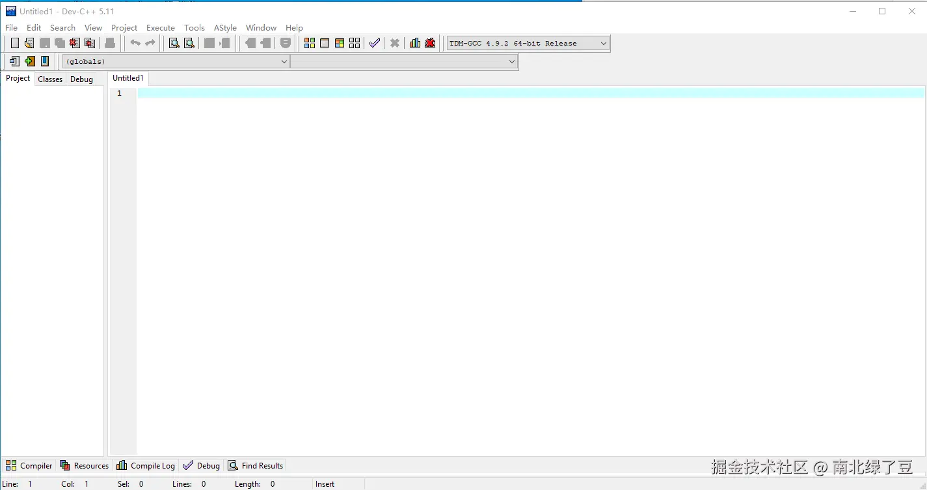Click the 'Line:' status bar label
Image resolution: width=927 pixels, height=490 pixels.
point(10,484)
